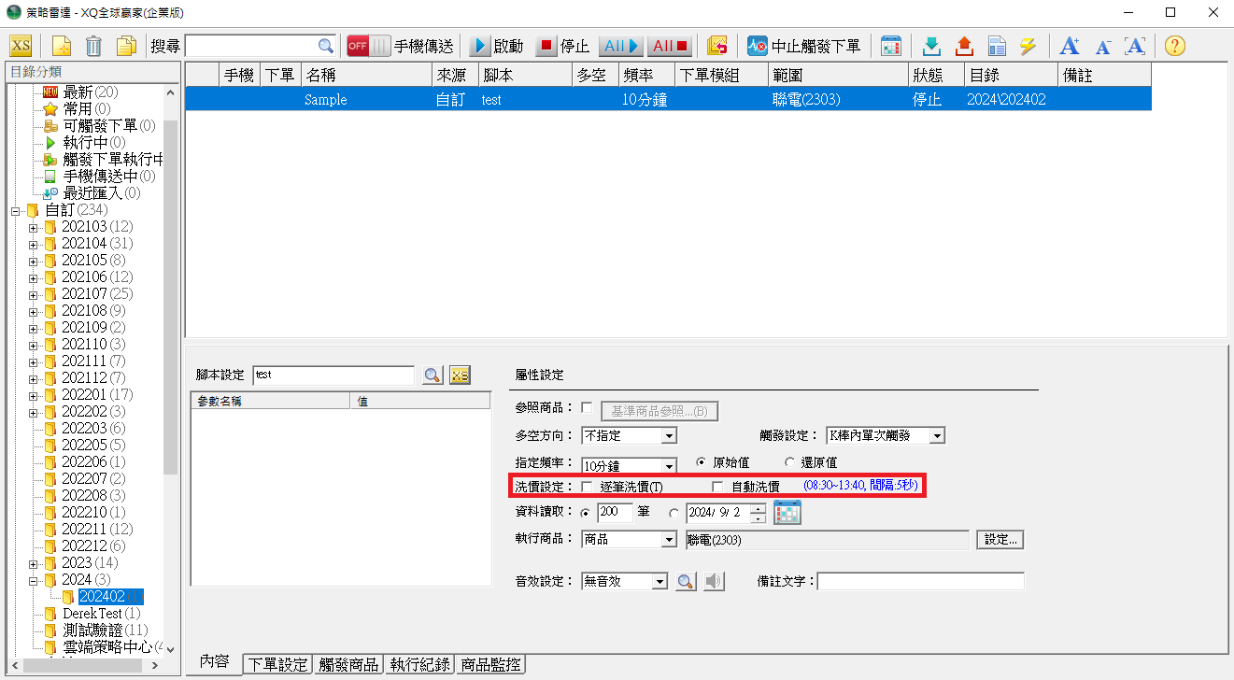Start all strategies with the All play button
The image size is (1234, 680).
[x=621, y=46]
